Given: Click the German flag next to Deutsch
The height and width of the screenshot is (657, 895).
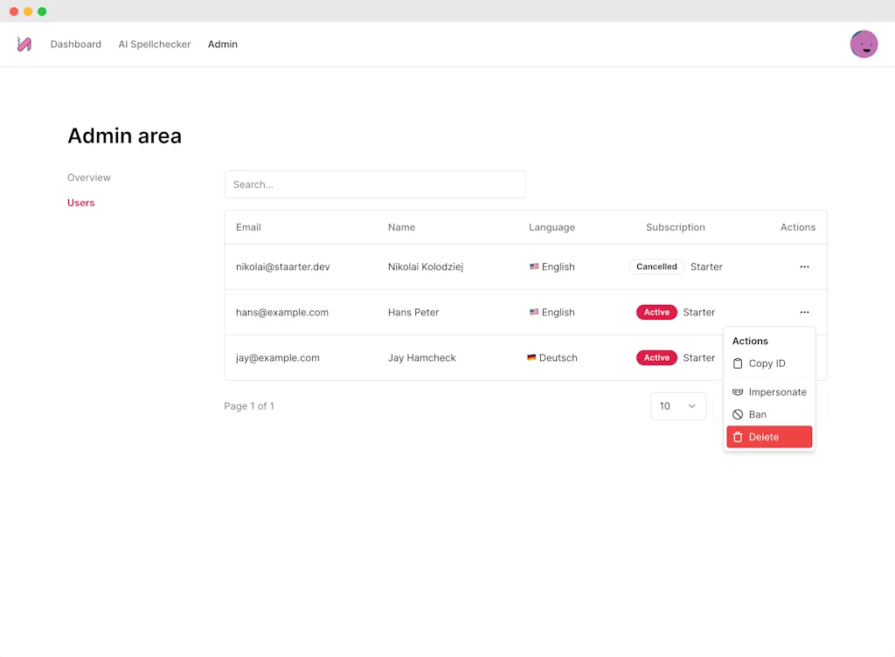Looking at the screenshot, I should (x=531, y=357).
